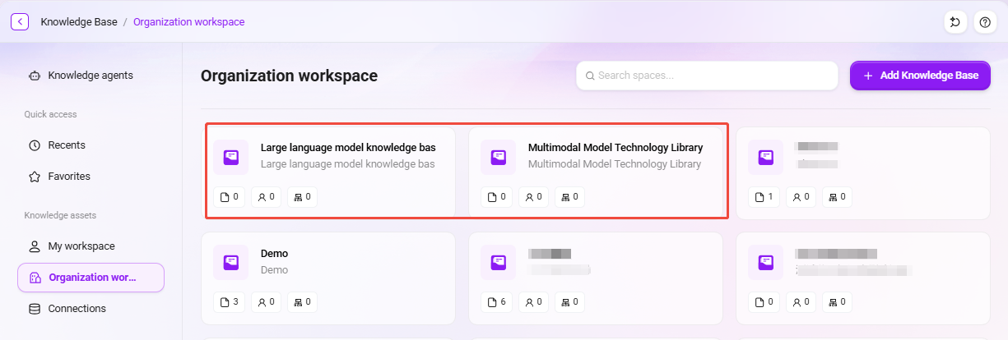Open the help question mark icon
Image resolution: width=1008 pixels, height=340 pixels.
[x=985, y=22]
